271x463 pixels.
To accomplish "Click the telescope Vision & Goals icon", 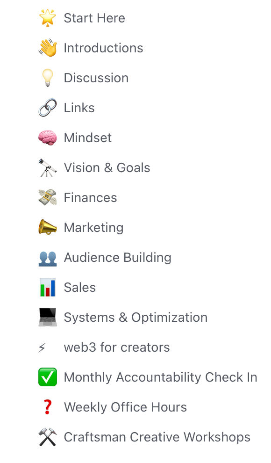I will pos(48,168).
